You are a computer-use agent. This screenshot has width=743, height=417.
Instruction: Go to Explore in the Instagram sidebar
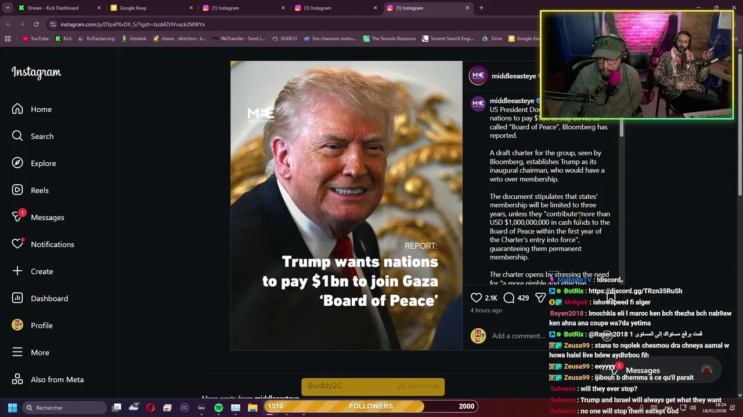34,163
